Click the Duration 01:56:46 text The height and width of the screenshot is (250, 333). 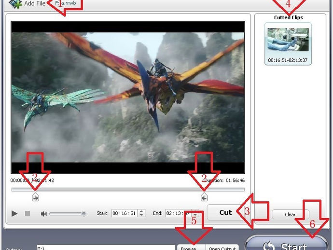pyautogui.click(x=224, y=181)
